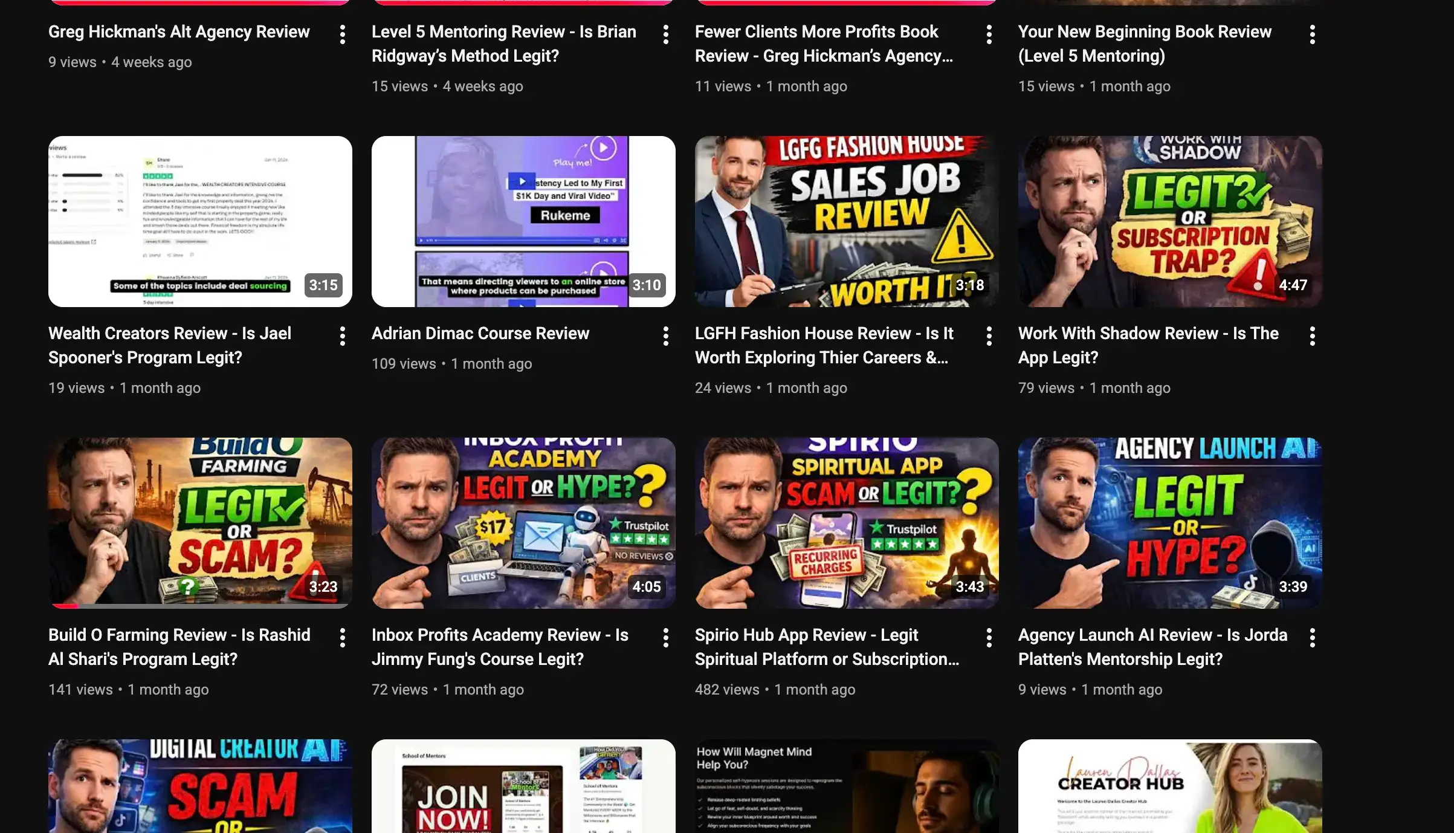The width and height of the screenshot is (1454, 833).
Task: Click '141 views' under Build O Farming Review
Action: point(80,690)
